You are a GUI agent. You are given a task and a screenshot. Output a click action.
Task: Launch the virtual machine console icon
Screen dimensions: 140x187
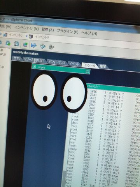point(25,45)
